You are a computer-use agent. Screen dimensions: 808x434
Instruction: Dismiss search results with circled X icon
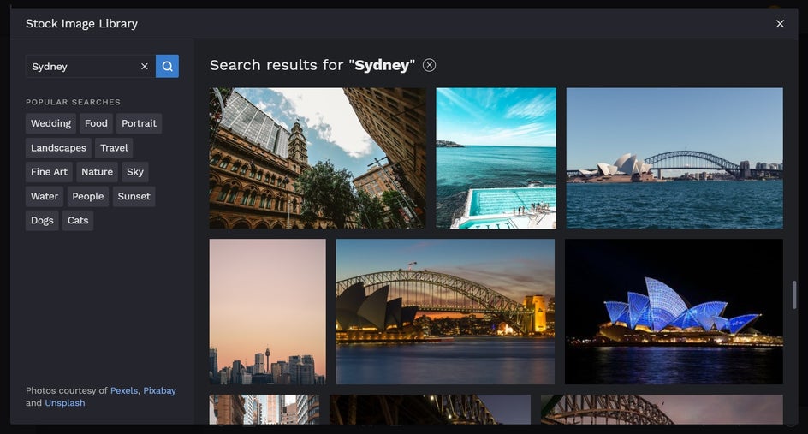[x=430, y=65]
